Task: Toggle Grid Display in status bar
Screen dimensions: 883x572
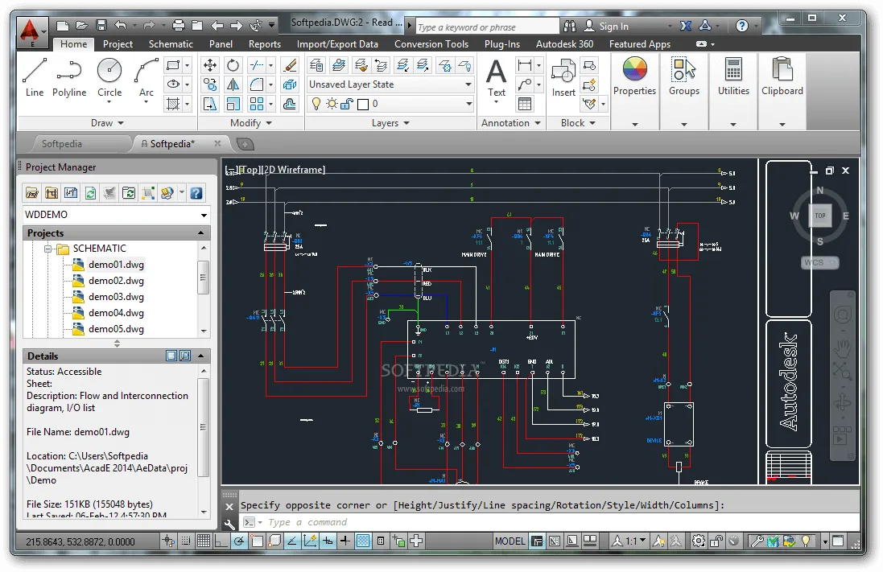Action: 204,541
